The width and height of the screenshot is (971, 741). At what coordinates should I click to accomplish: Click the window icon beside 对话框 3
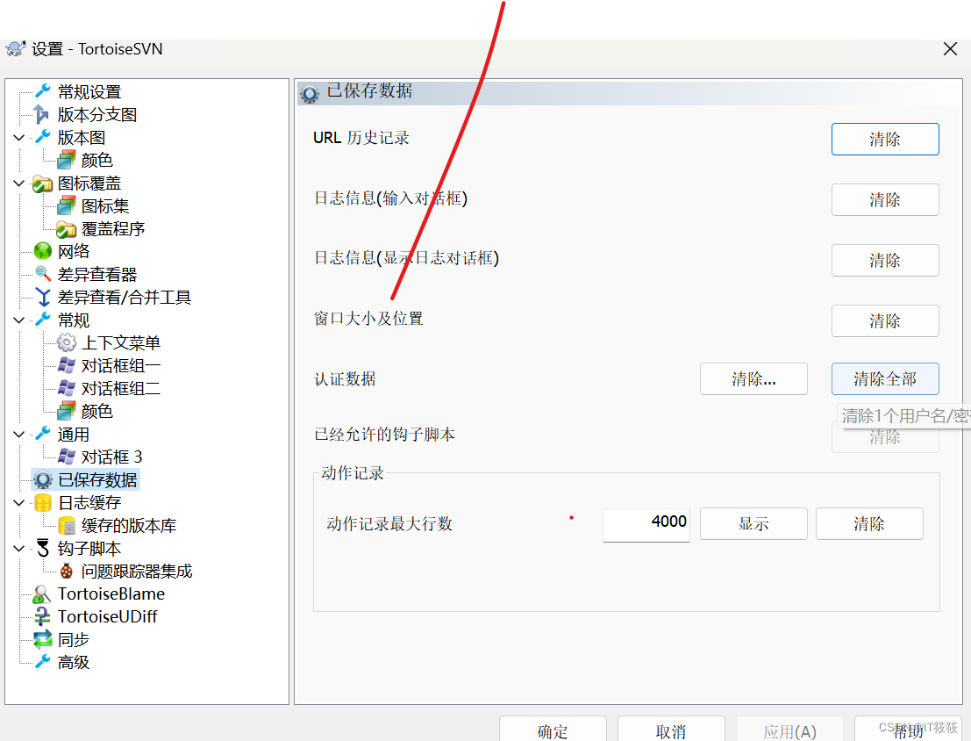[x=67, y=457]
